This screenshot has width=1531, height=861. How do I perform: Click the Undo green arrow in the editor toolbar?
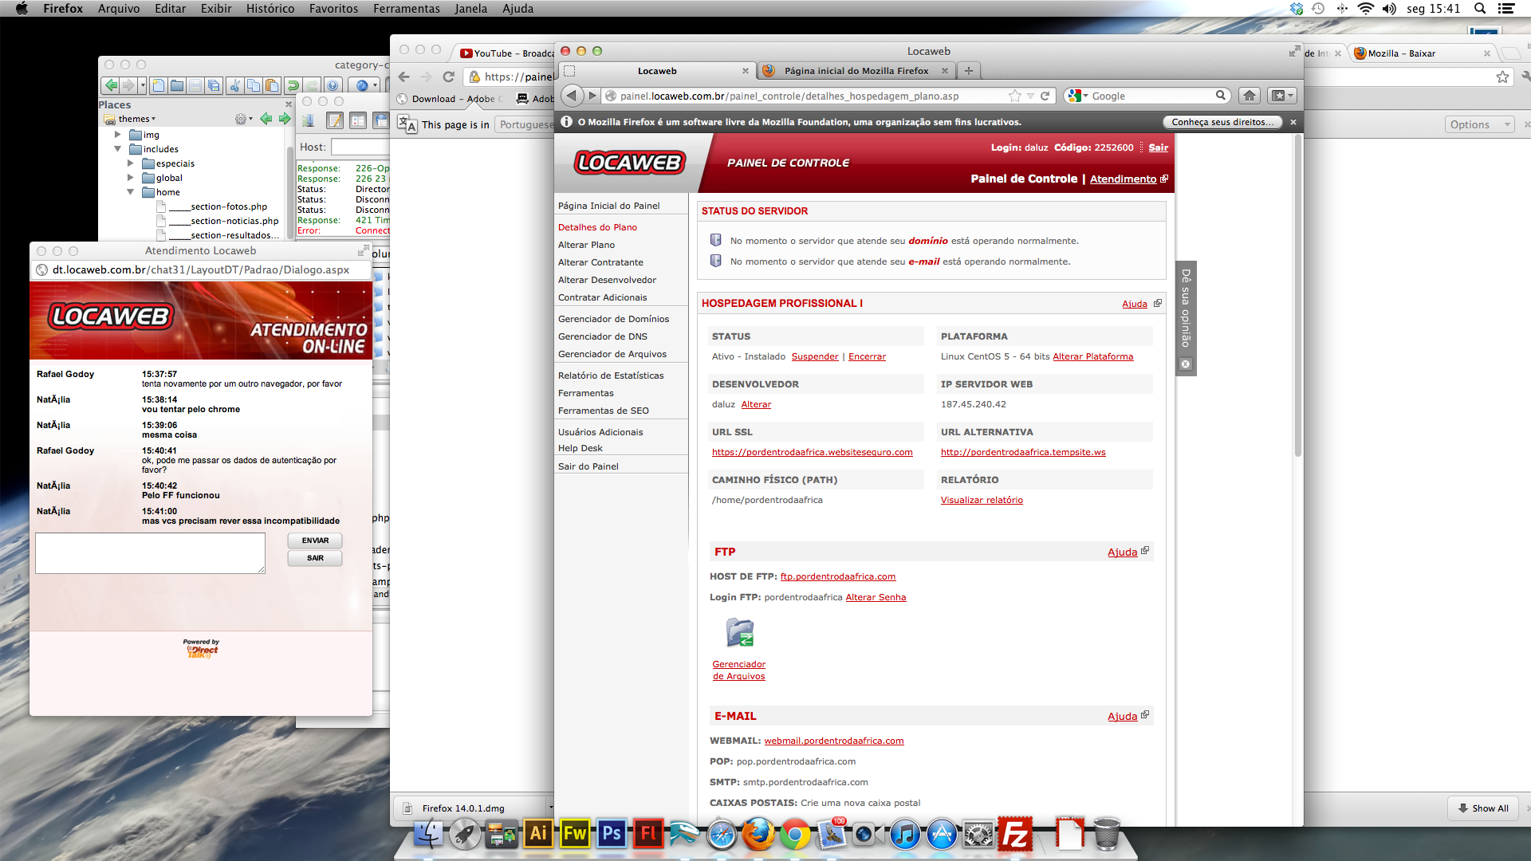[293, 85]
